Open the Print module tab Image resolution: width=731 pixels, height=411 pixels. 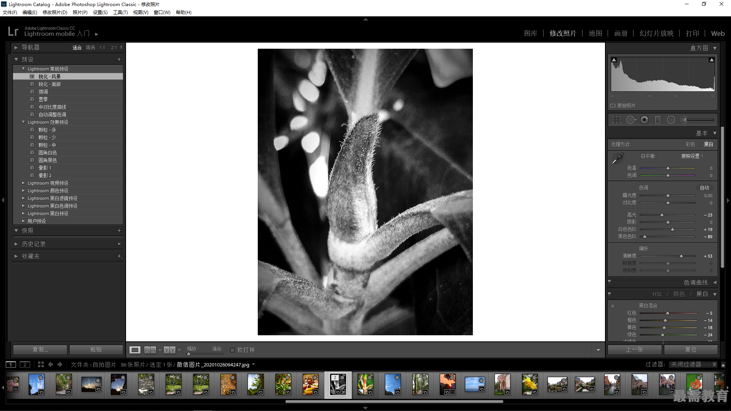[x=693, y=33]
